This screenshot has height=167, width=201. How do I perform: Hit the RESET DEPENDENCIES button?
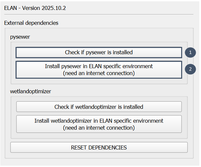pos(99,147)
